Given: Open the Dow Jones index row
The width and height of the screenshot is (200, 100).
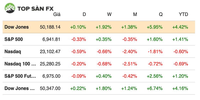Looking at the screenshot, I should (x=16, y=27).
